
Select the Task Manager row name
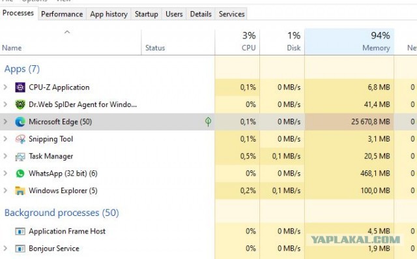tap(51, 157)
